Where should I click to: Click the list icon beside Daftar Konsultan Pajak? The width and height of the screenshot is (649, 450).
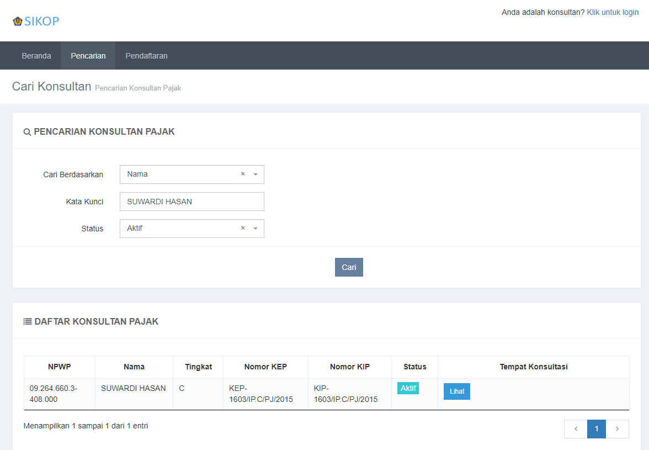pos(28,321)
